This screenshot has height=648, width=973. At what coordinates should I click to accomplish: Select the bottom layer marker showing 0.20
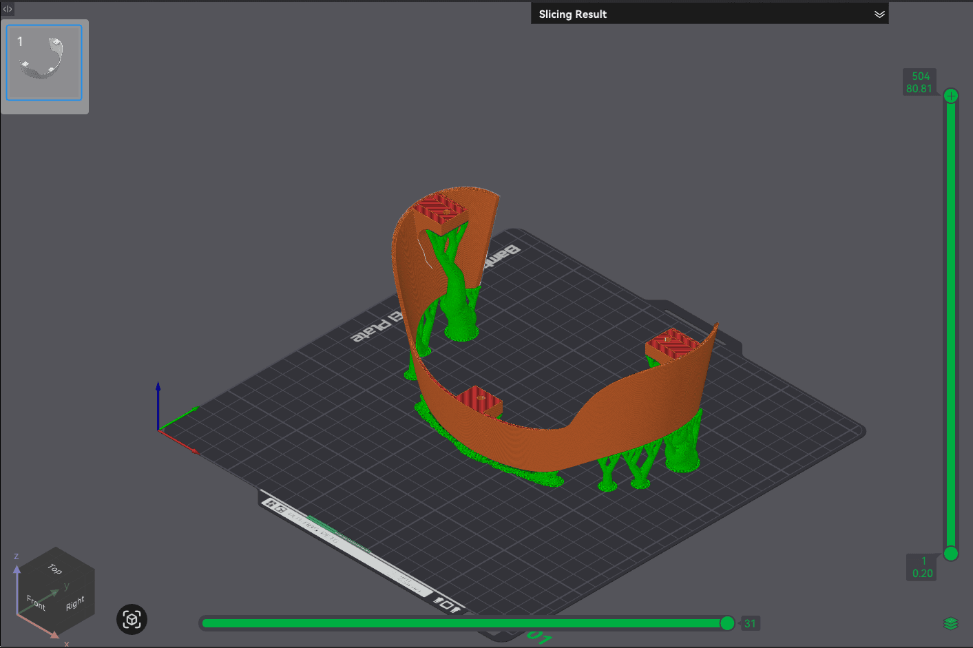[922, 572]
